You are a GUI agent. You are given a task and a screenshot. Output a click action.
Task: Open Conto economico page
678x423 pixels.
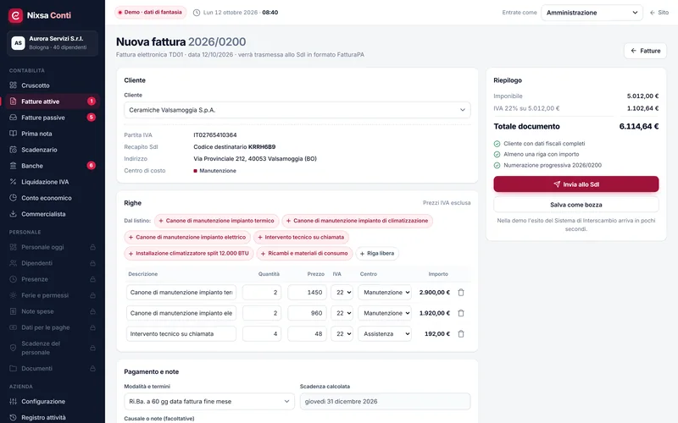pyautogui.click(x=52, y=198)
